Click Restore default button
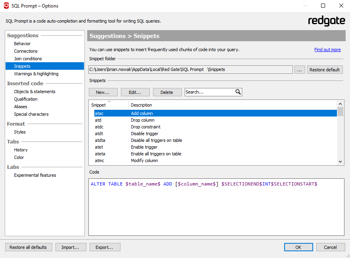This screenshot has width=350, height=258. [325, 70]
